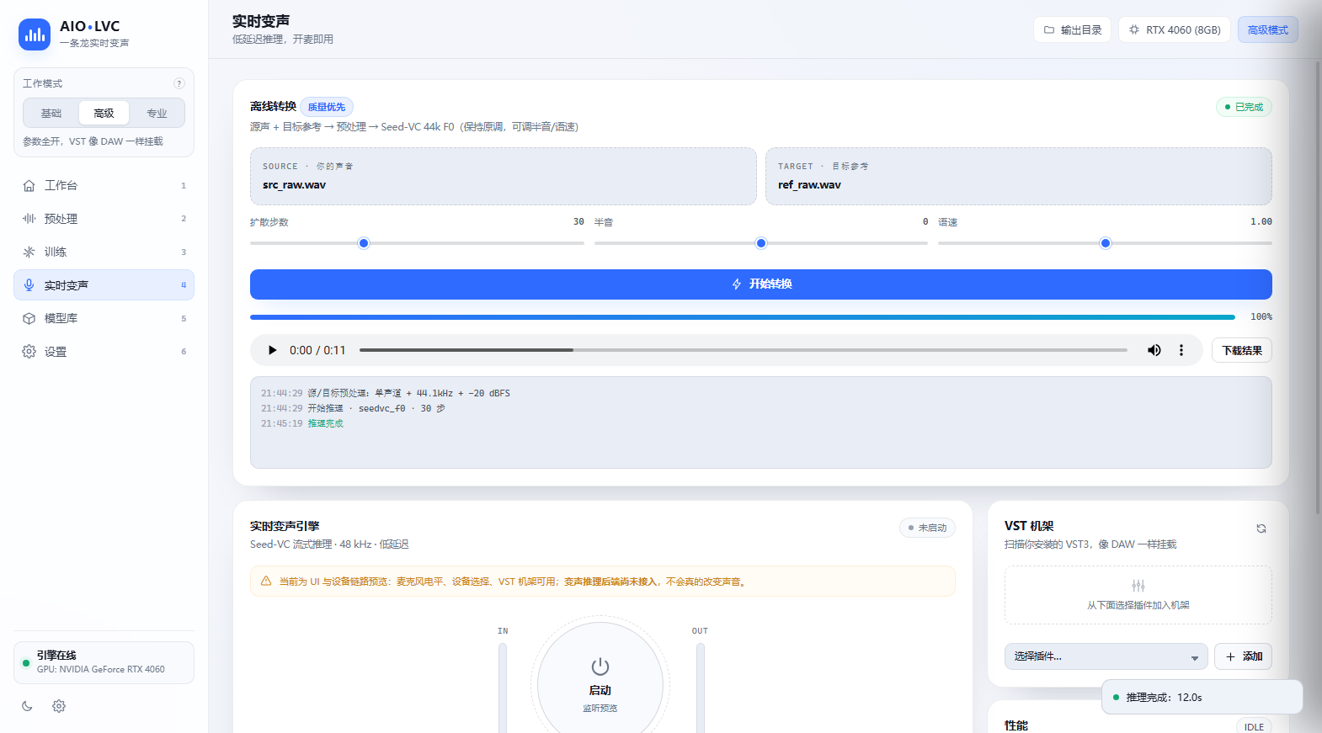Open settings via the bottom gear icon

click(x=59, y=706)
